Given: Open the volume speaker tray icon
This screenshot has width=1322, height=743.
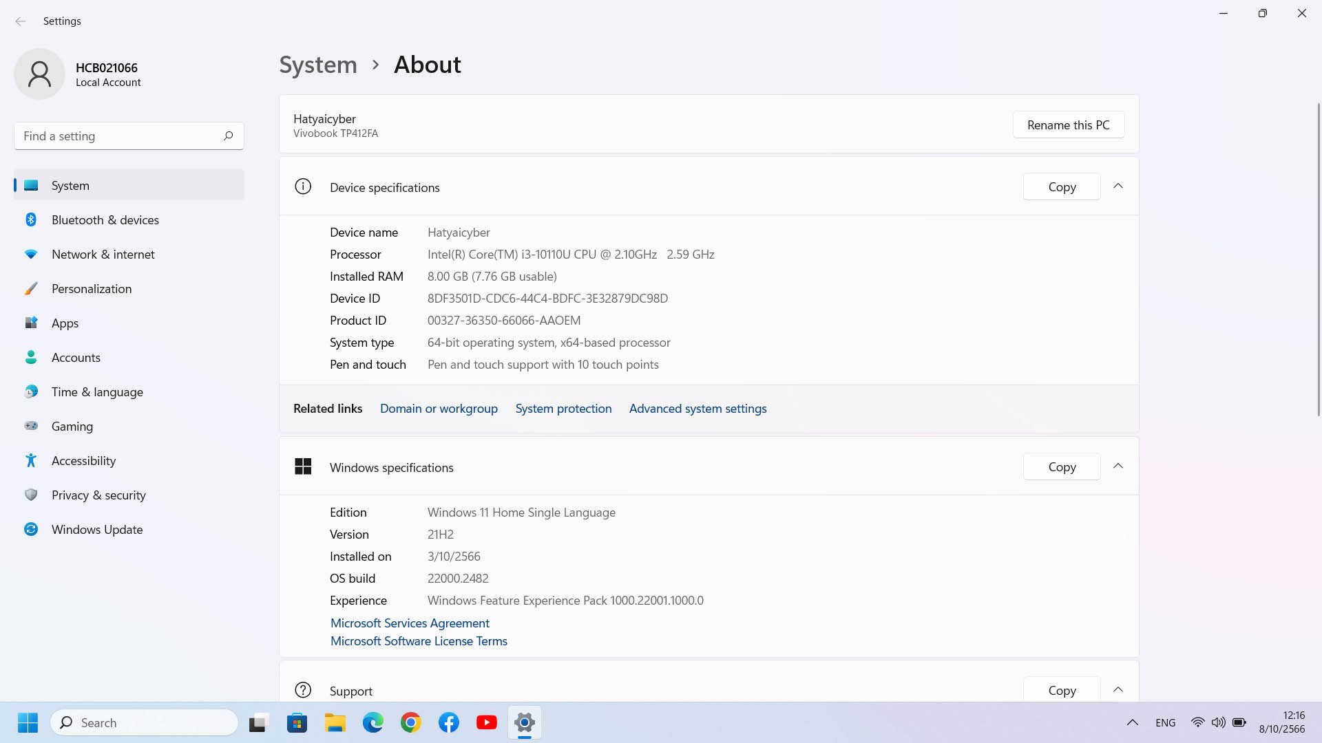Looking at the screenshot, I should click(1219, 722).
